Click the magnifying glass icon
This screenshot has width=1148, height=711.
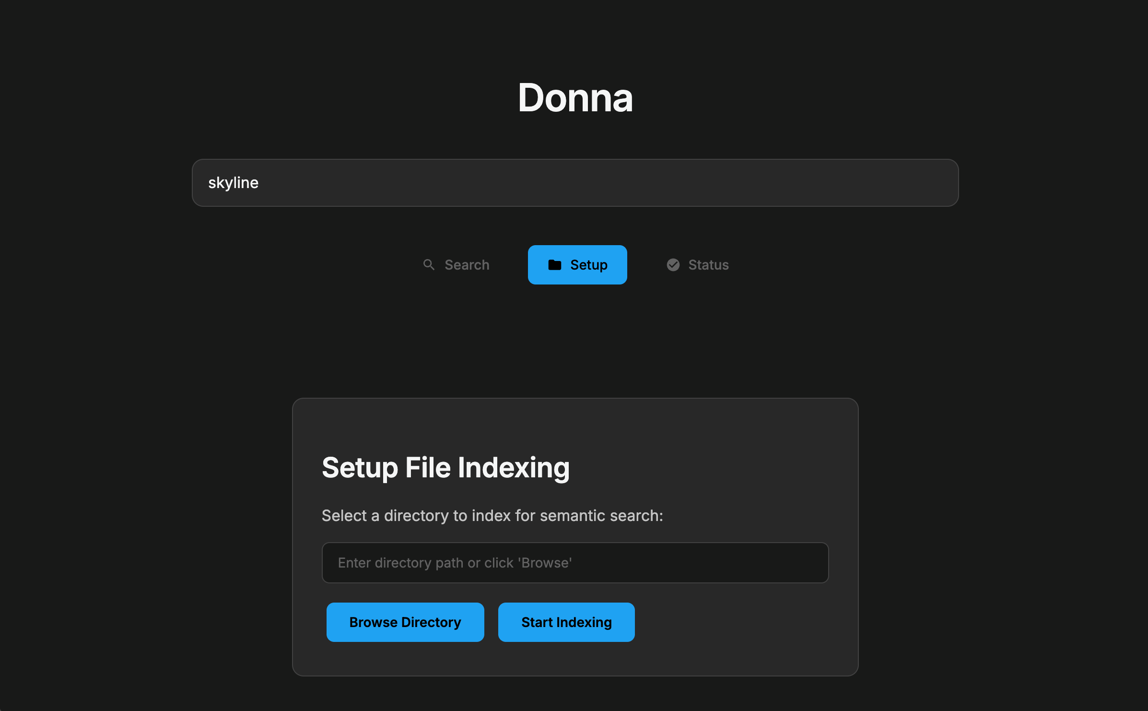click(x=429, y=265)
